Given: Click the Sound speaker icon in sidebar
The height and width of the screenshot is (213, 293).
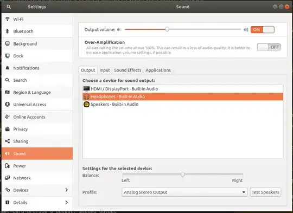Looking at the screenshot, I should [x=7, y=153].
